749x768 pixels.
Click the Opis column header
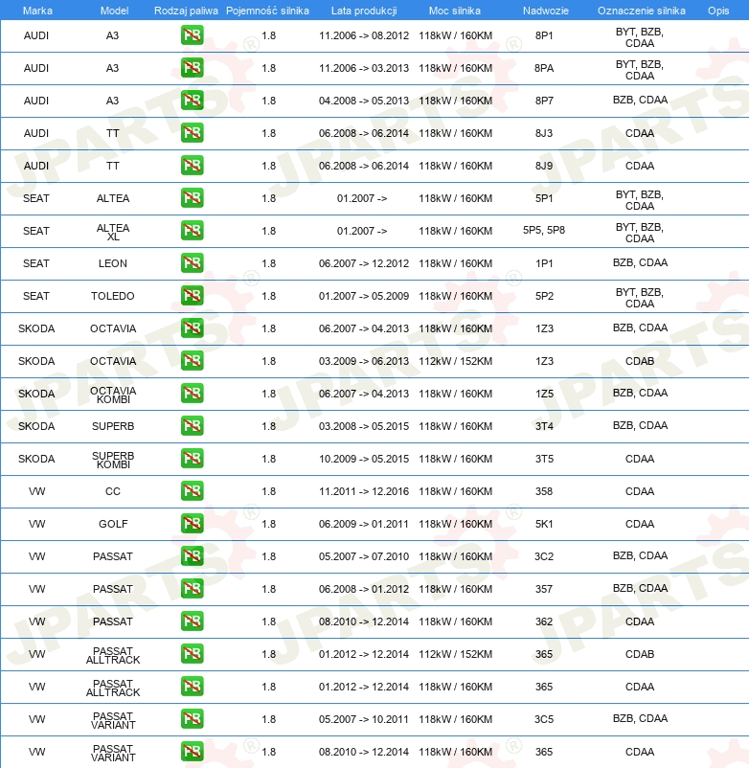[x=718, y=11]
